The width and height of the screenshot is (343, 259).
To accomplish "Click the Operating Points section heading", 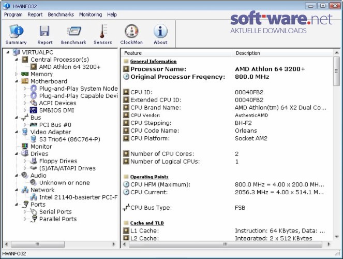I will [149, 177].
